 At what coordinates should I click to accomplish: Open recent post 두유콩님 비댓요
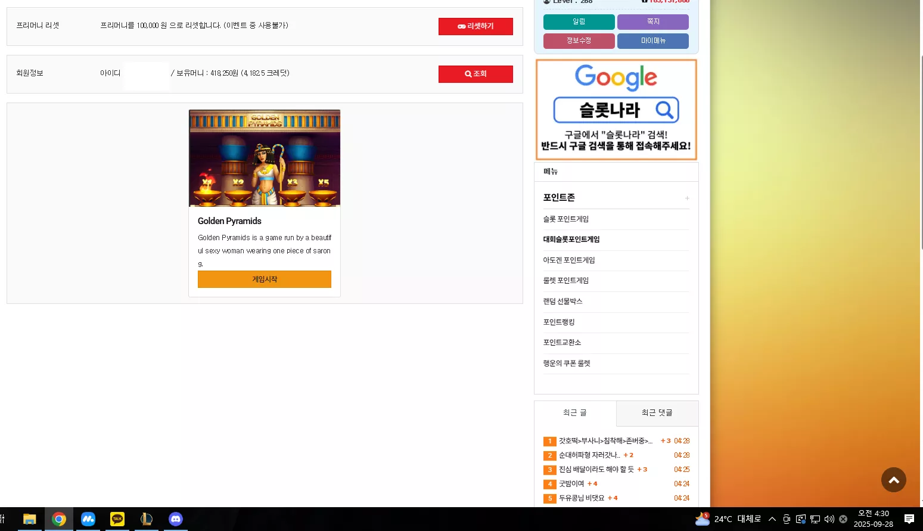[x=582, y=498]
